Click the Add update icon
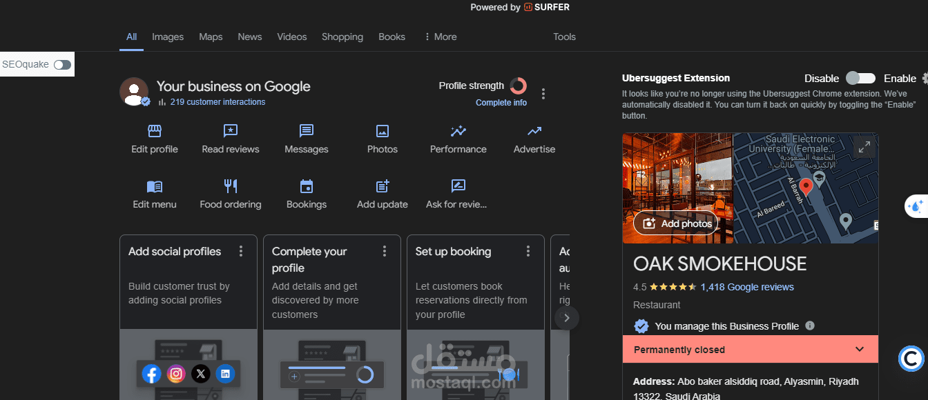 tap(383, 186)
